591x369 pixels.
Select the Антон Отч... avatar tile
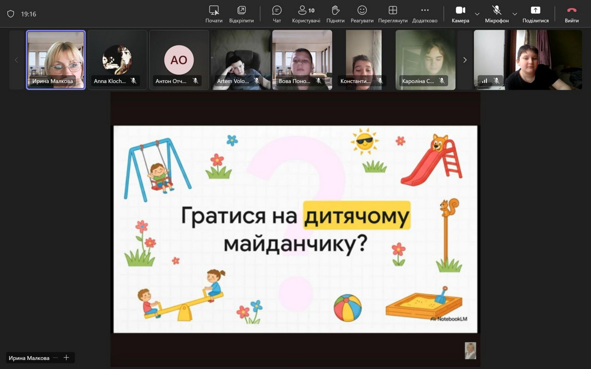(179, 59)
